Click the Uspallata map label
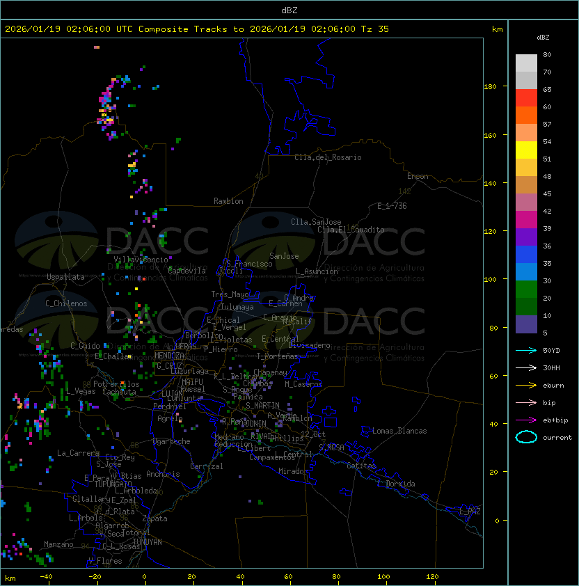The width and height of the screenshot is (579, 586). 65,277
